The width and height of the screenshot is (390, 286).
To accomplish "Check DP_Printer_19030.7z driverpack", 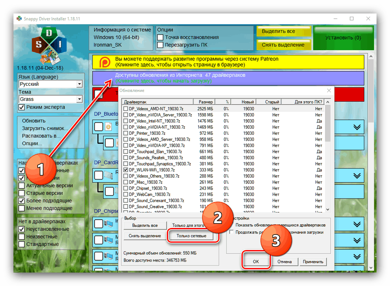I will tap(126, 133).
